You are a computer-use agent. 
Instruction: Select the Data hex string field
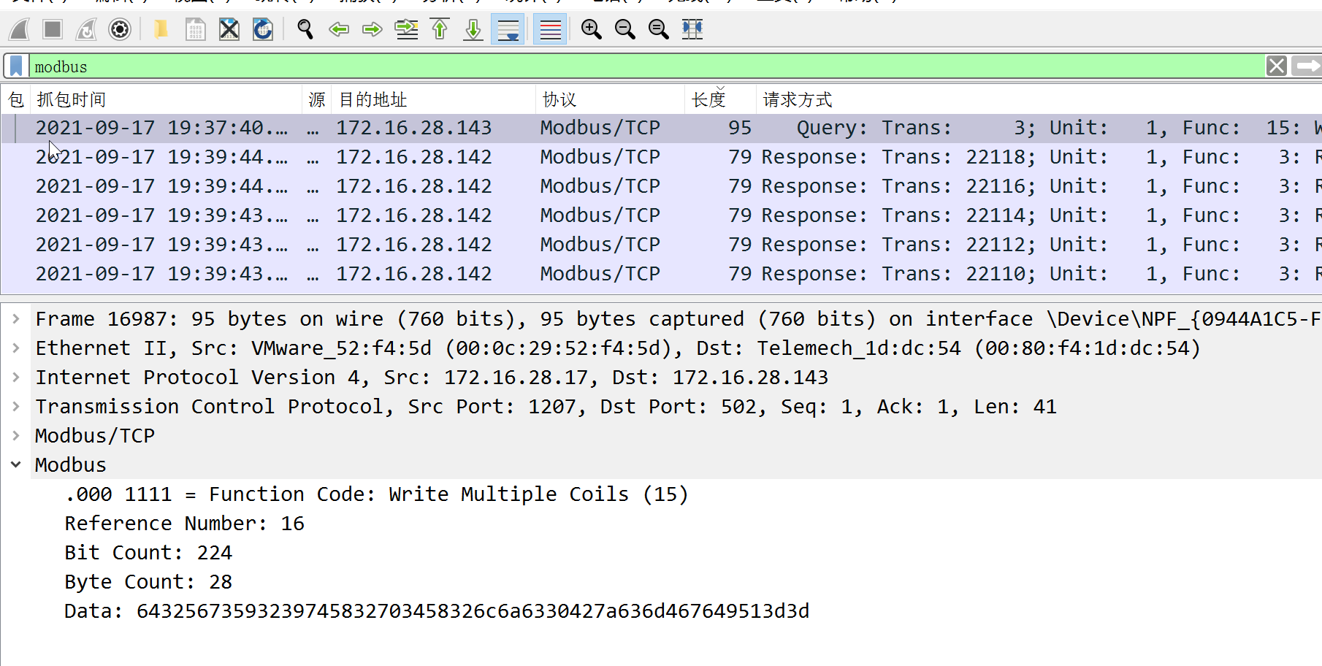point(437,611)
